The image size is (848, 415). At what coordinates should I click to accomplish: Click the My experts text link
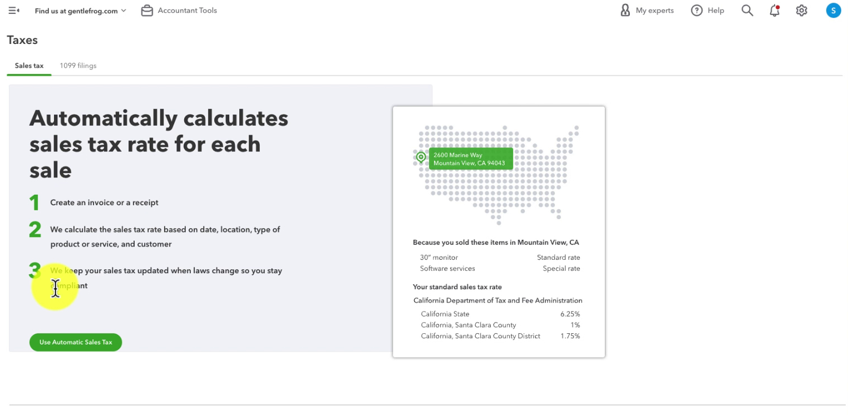pyautogui.click(x=655, y=11)
